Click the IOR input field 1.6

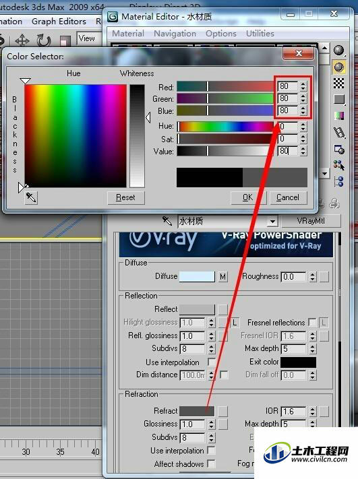coord(293,411)
